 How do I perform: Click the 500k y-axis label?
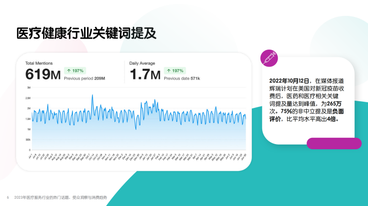tap(28, 139)
